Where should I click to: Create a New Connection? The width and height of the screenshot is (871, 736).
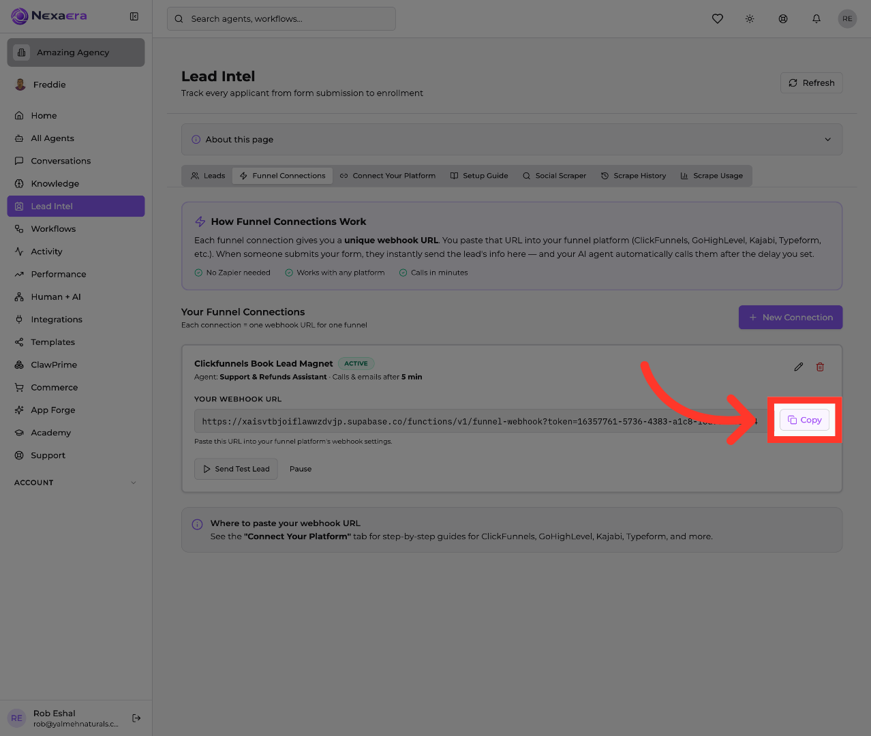791,318
